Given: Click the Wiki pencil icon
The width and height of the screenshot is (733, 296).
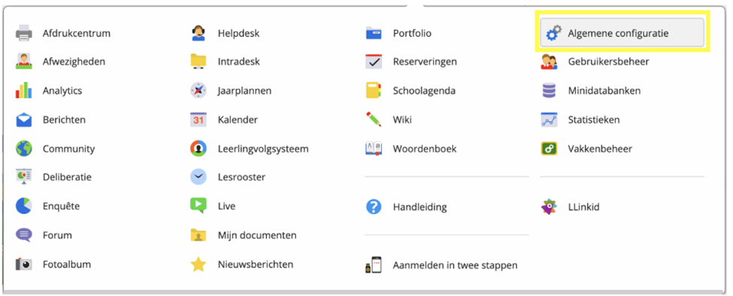Looking at the screenshot, I should pos(374,119).
